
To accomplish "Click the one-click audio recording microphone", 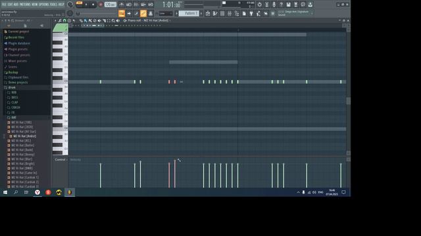I will (x=274, y=5).
